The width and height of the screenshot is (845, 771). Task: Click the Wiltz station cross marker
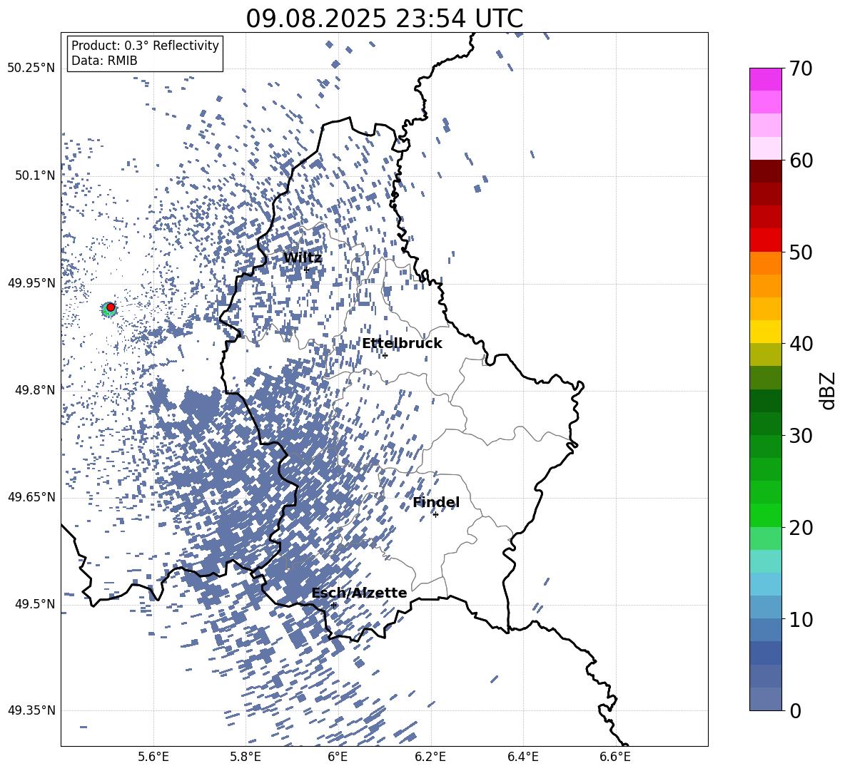tap(307, 270)
